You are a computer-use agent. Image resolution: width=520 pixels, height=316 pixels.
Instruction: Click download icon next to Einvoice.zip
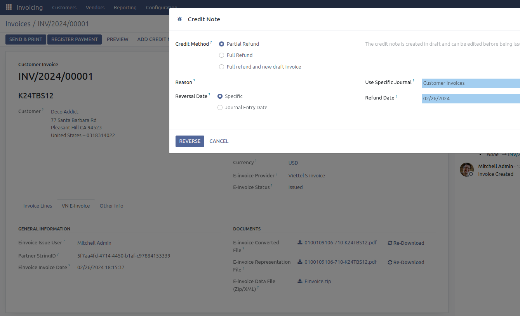(300, 282)
